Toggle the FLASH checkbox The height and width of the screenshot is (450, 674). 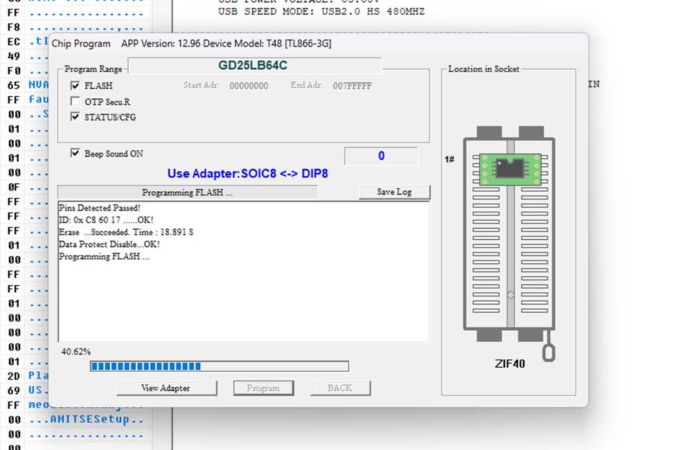[76, 86]
